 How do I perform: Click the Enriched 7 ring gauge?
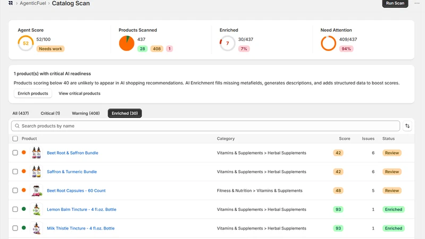coord(227,44)
